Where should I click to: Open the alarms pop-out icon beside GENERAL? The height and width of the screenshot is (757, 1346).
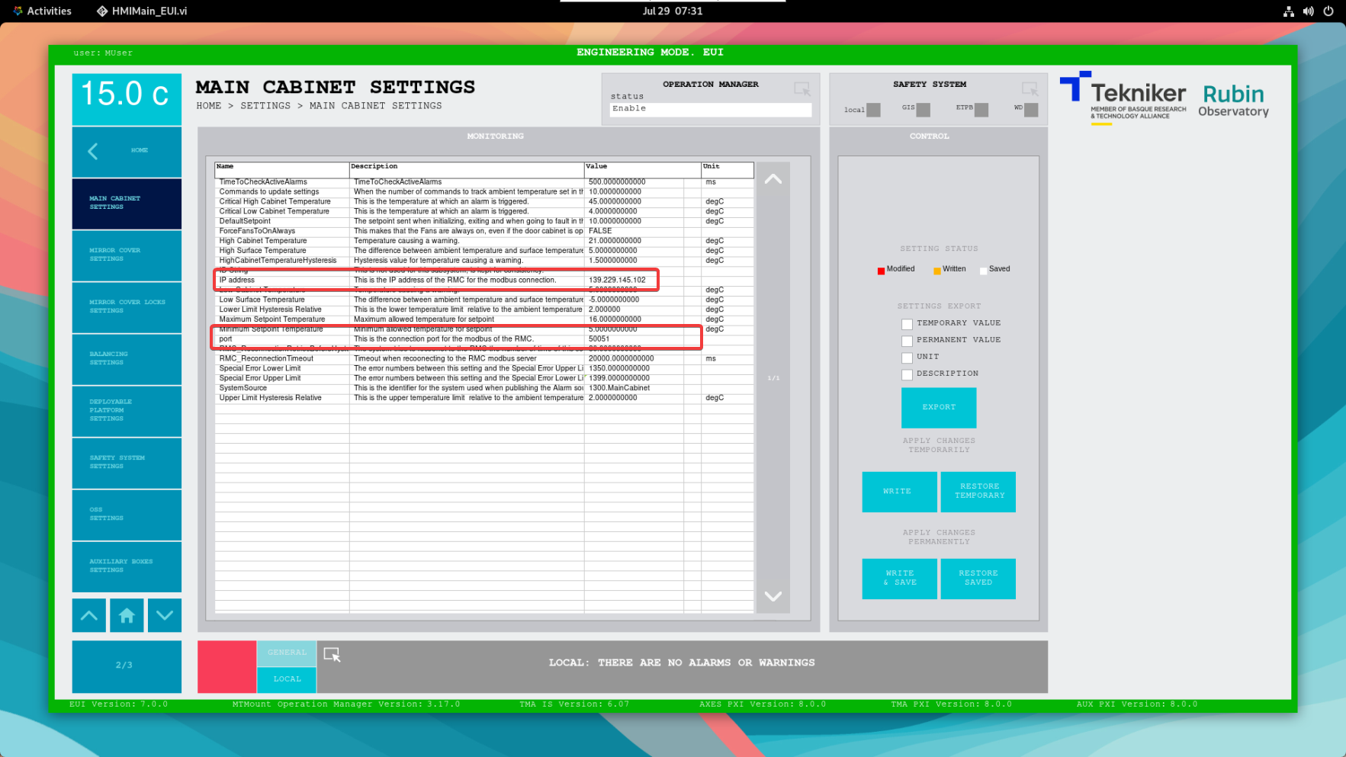tap(332, 655)
